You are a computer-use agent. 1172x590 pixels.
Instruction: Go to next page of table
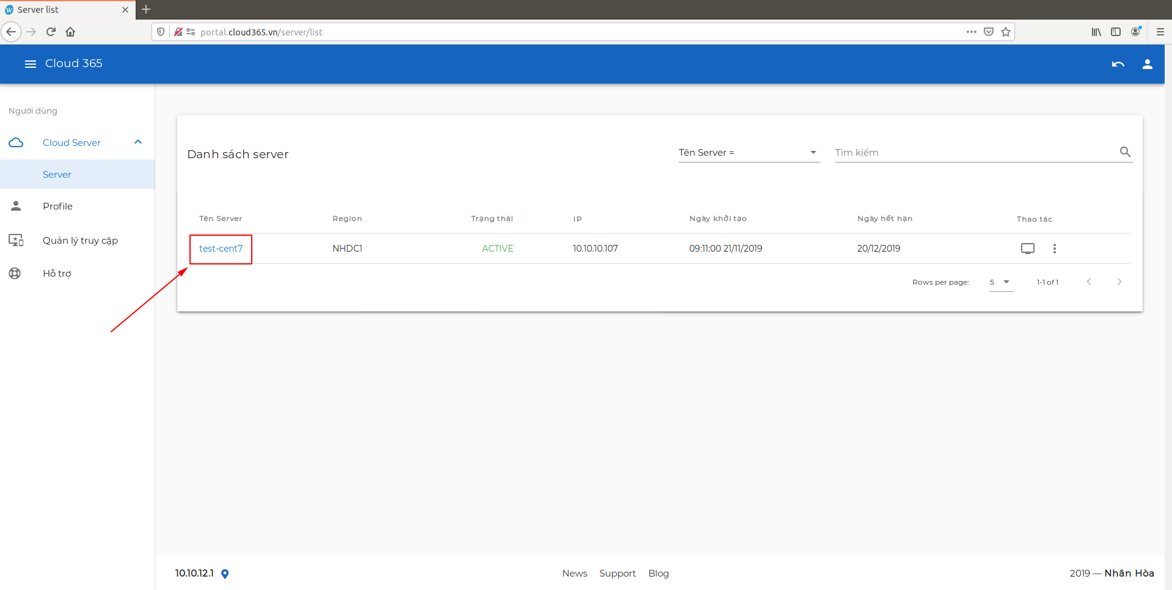click(1119, 282)
